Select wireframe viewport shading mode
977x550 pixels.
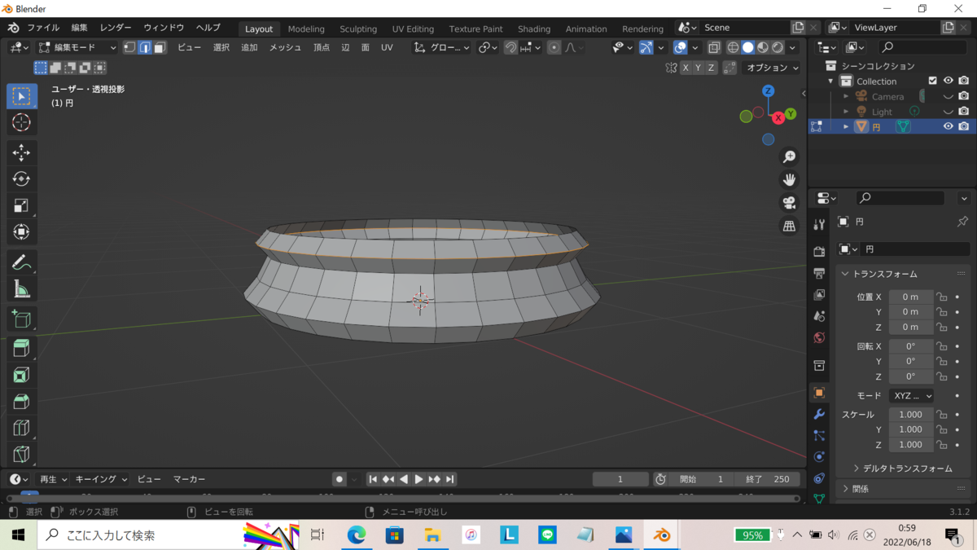point(733,47)
